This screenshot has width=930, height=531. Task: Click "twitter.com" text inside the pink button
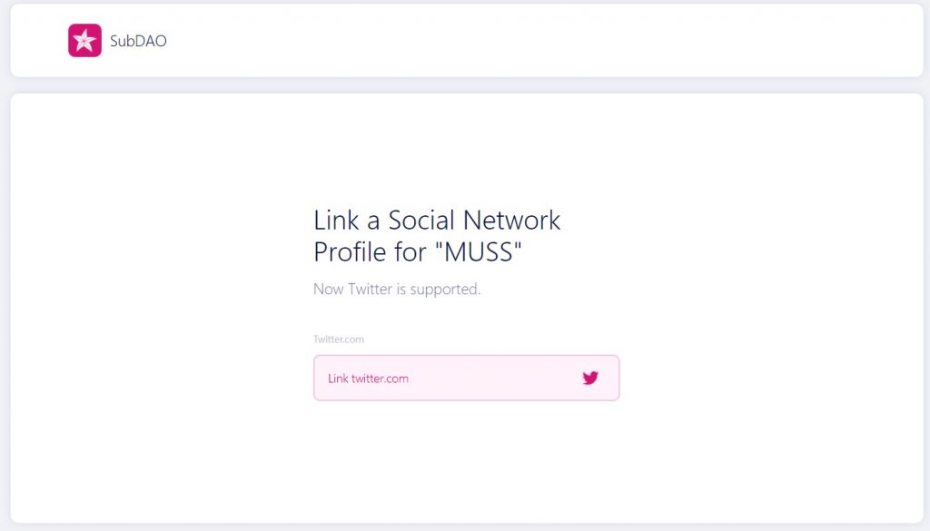tap(380, 379)
